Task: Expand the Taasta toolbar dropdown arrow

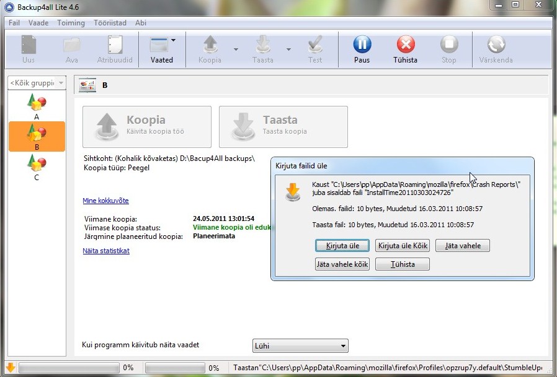Action: pyautogui.click(x=288, y=50)
